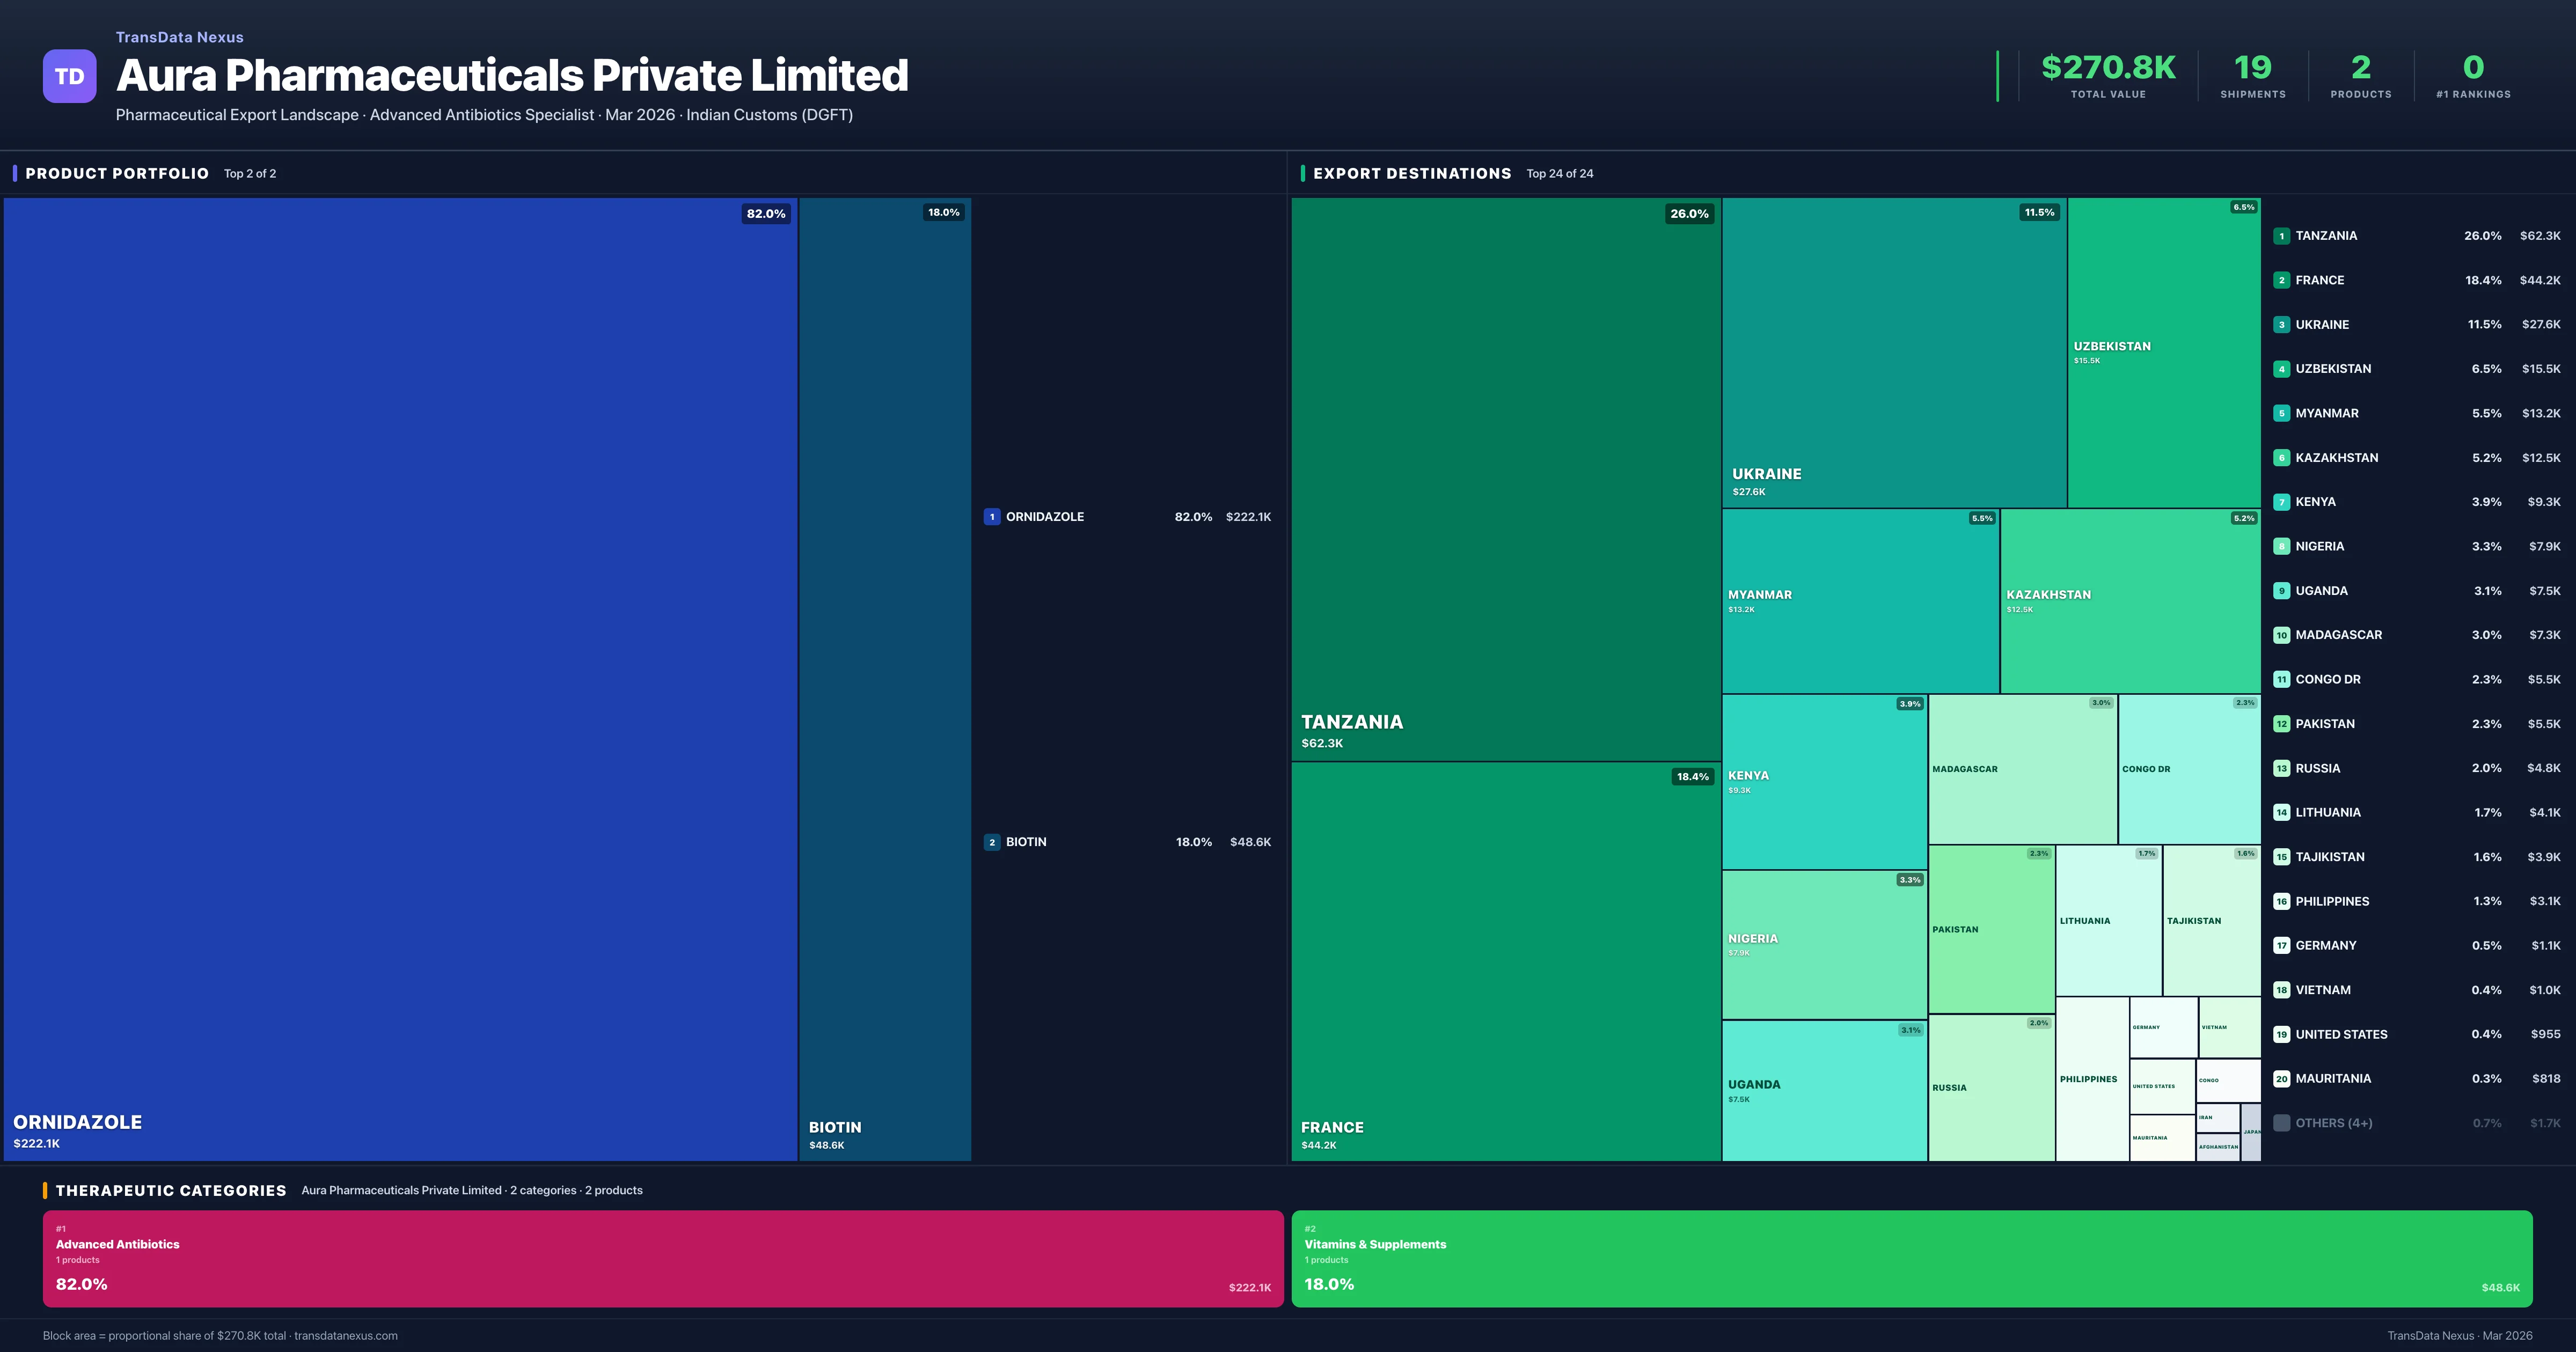Click the rank 10 badge next to MADAGASCAR

tap(2281, 635)
